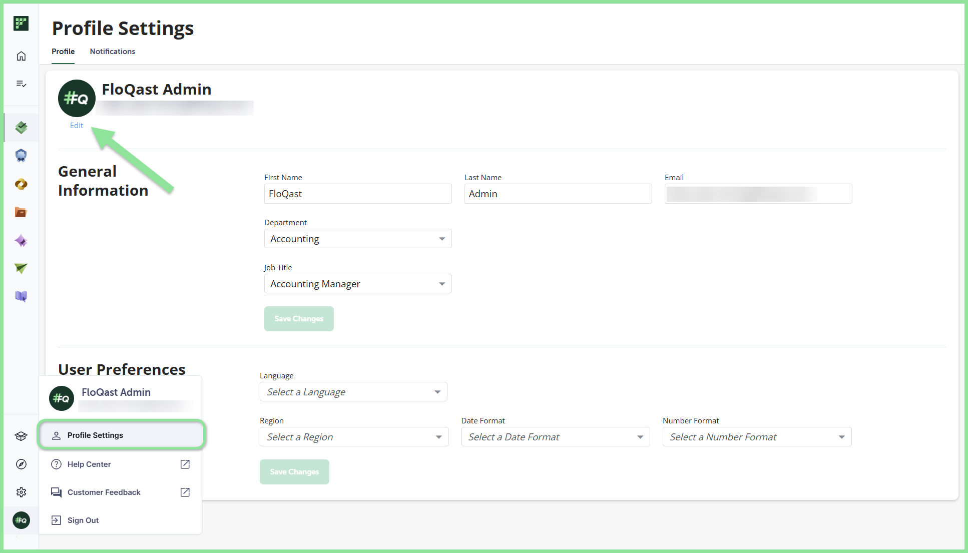Open the orange folder module icon
This screenshot has width=968, height=553.
[x=21, y=212]
